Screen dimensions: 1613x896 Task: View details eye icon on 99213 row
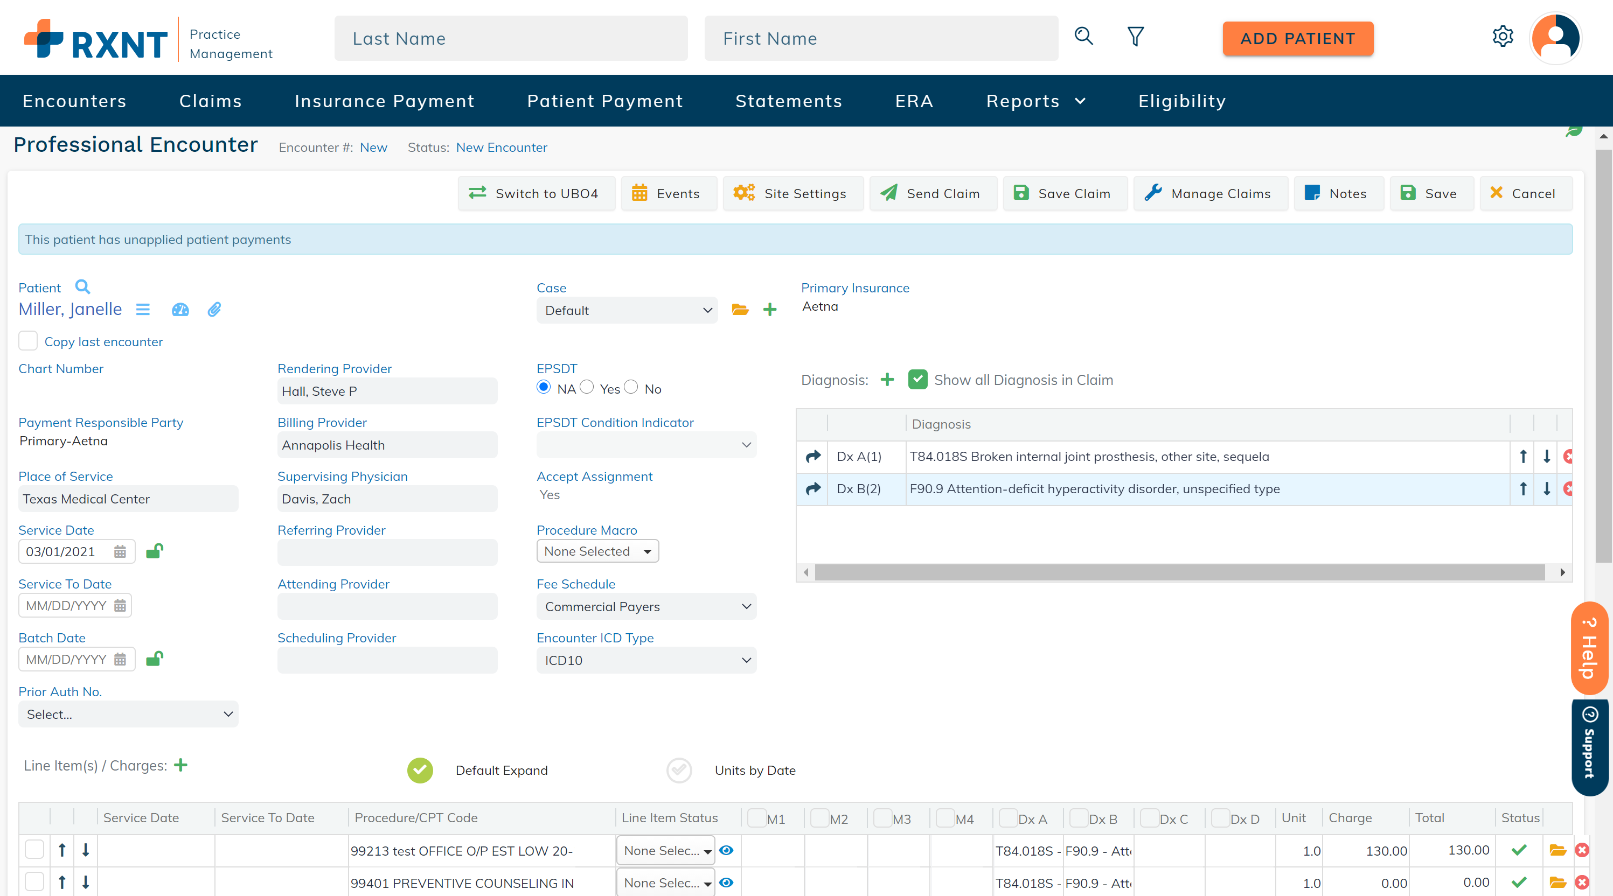[726, 850]
